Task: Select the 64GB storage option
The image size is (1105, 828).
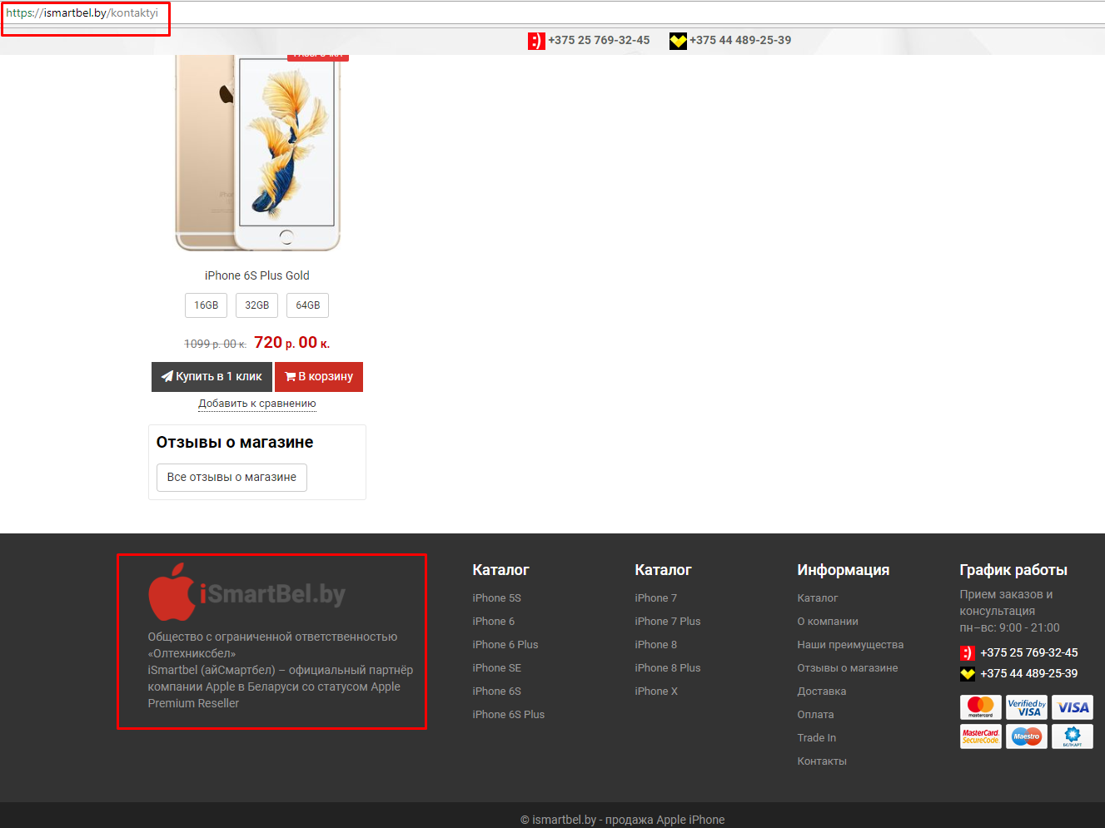Action: tap(307, 305)
